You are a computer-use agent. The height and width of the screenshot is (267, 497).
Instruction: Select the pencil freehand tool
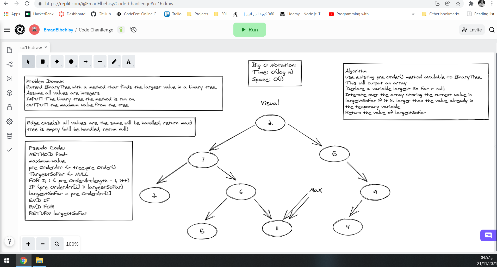tap(114, 62)
